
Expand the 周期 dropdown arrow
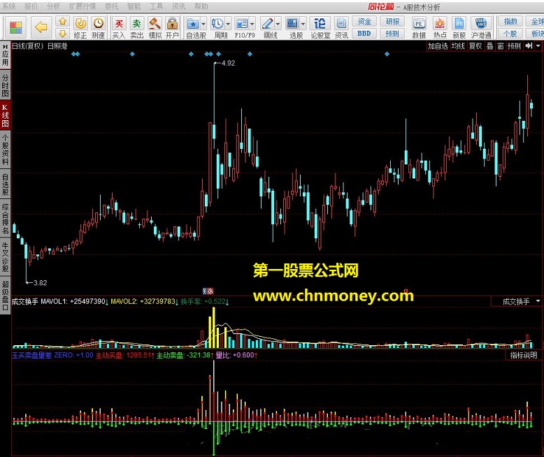(228, 24)
